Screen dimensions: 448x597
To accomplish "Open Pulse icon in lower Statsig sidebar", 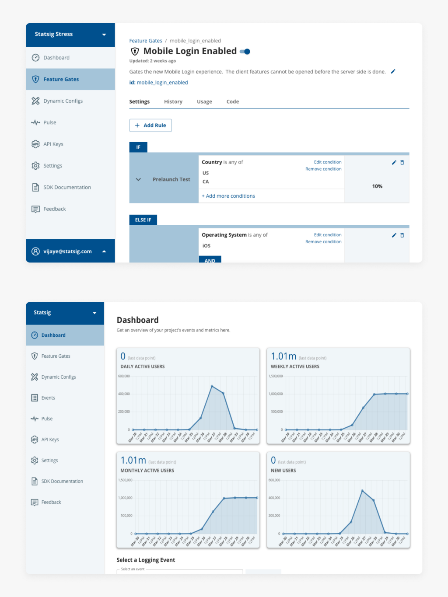I will coord(35,419).
